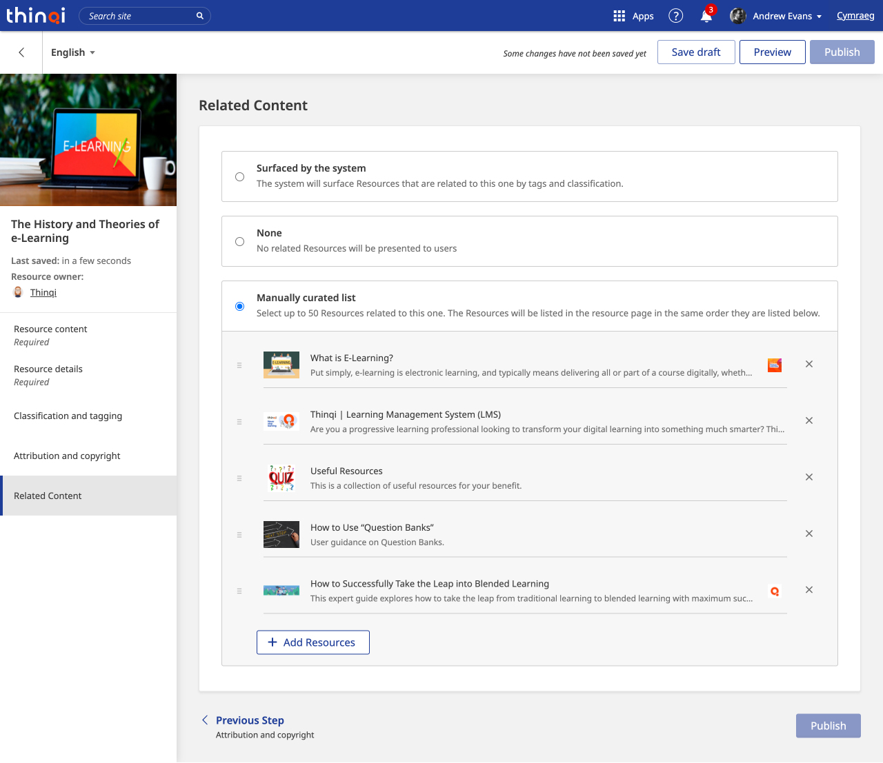Click source badge on What is E-Learning?
Image resolution: width=883 pixels, height=763 pixels.
click(x=775, y=365)
